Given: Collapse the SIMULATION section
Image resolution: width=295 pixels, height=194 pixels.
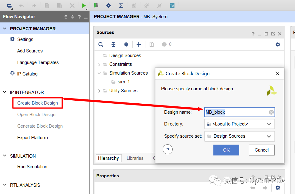Looking at the screenshot, I should 5,156.
